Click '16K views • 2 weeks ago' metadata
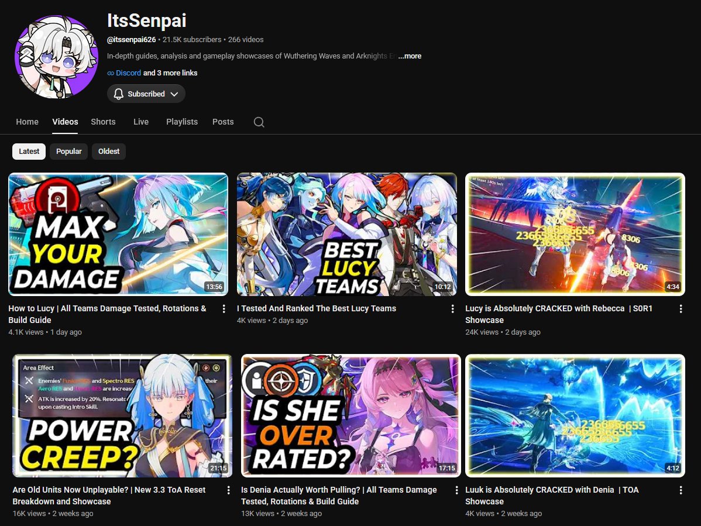Screen dimensions: 701x526 point(53,514)
